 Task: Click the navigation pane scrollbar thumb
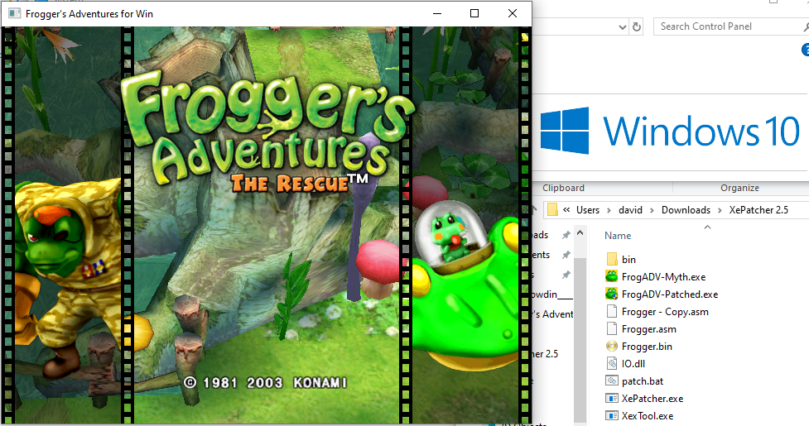580,340
